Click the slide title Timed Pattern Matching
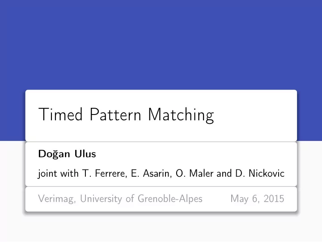The width and height of the screenshot is (322, 242). pyautogui.click(x=126, y=115)
